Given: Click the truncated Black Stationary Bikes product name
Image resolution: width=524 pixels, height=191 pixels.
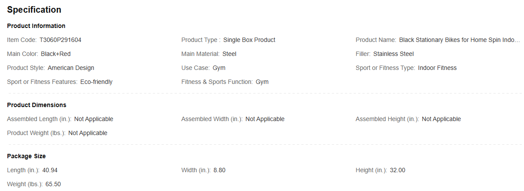Looking at the screenshot, I should tap(459, 40).
